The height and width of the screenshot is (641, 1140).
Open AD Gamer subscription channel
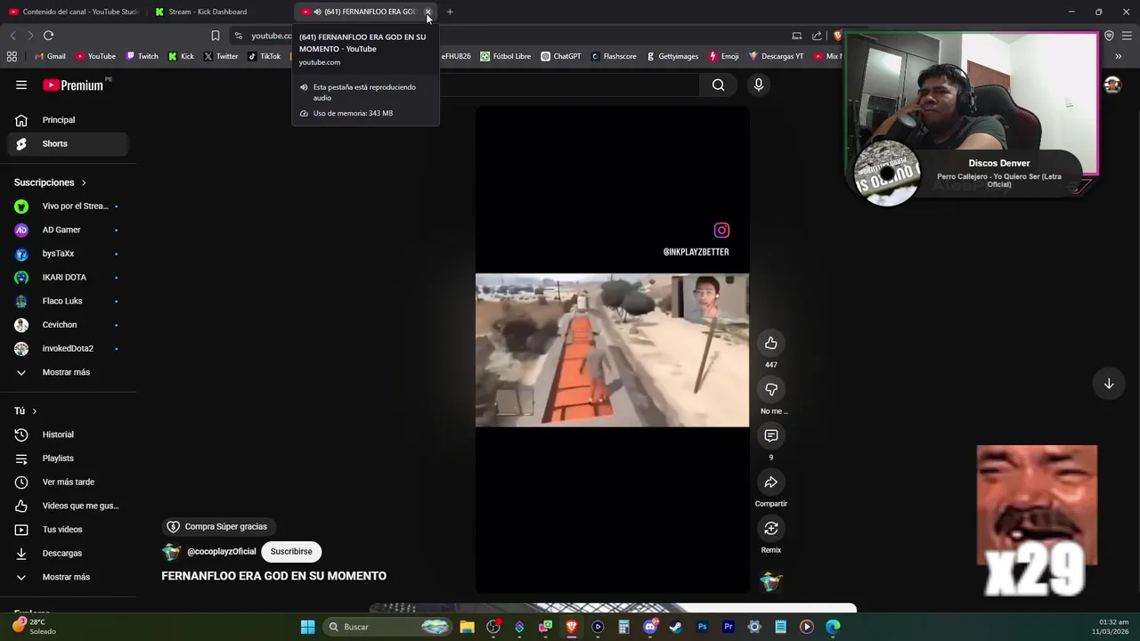point(69,230)
